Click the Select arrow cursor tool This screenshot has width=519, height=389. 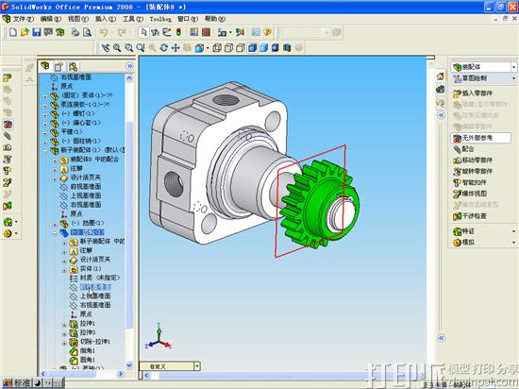coord(143,32)
